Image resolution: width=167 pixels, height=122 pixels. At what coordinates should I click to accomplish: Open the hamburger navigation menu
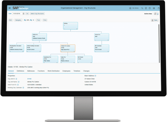[9, 8]
